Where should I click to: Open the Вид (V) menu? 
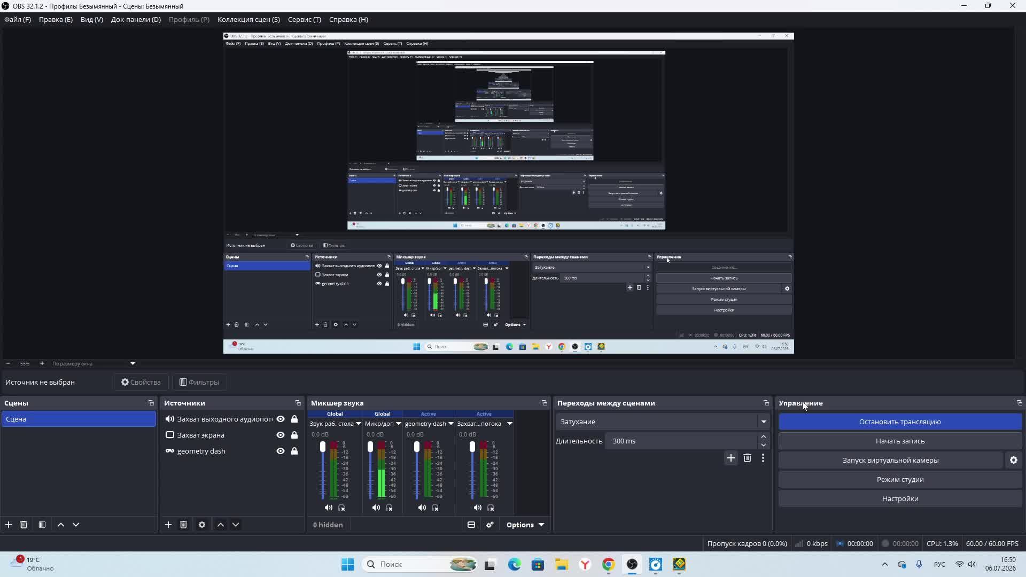(92, 19)
